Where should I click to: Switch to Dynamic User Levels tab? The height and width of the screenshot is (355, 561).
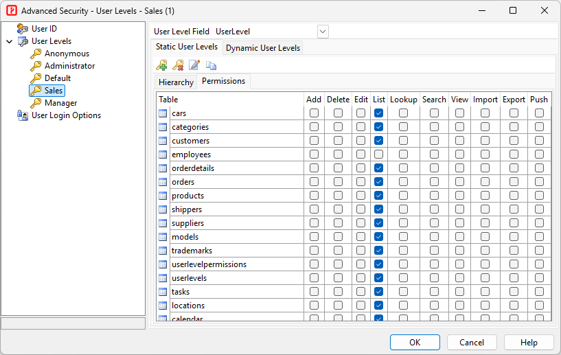(x=263, y=48)
